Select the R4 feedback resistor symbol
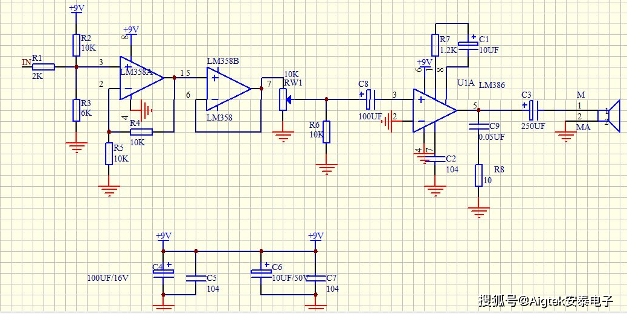 coord(141,131)
